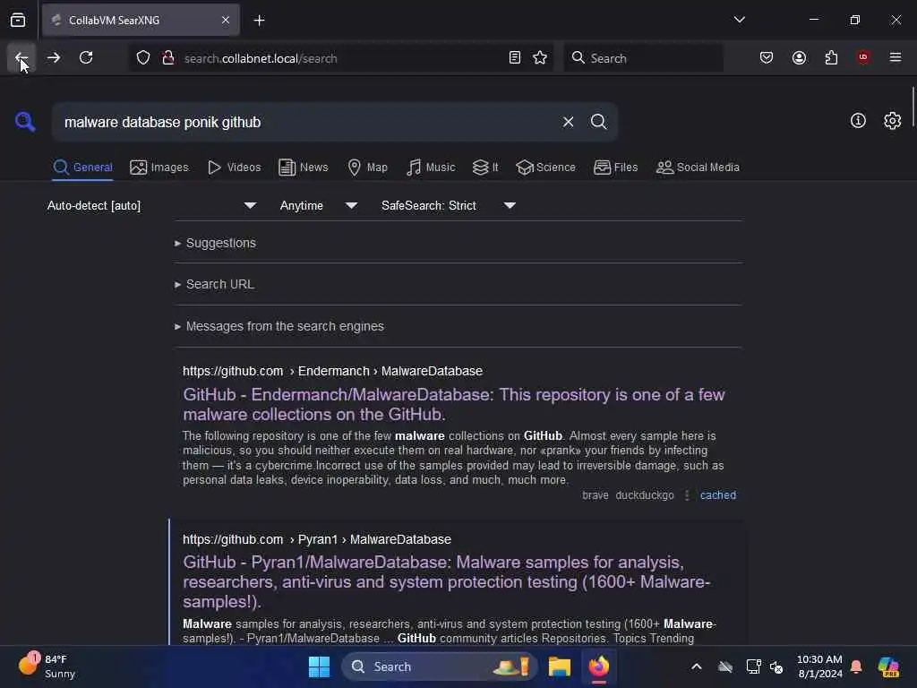Show hidden system tray icons

click(x=696, y=666)
